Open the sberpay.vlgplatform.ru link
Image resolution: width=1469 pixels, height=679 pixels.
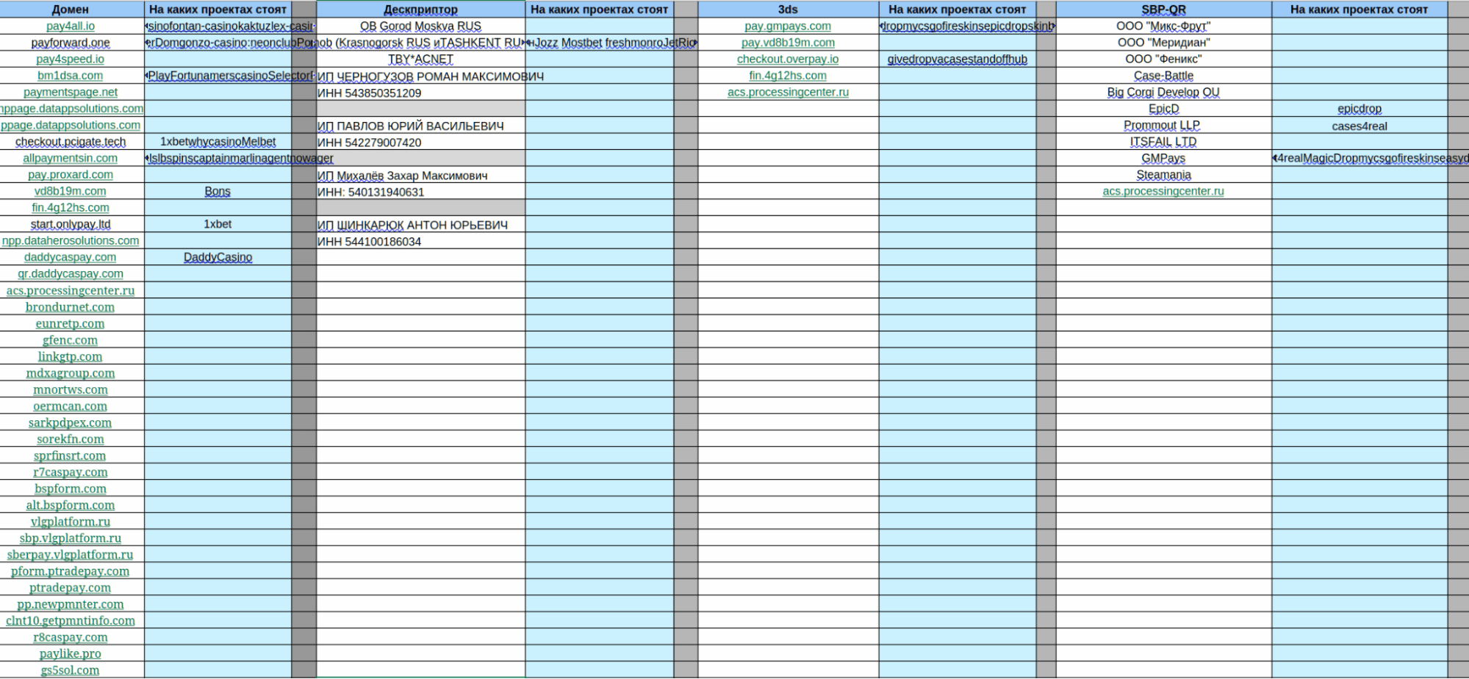[x=71, y=555]
